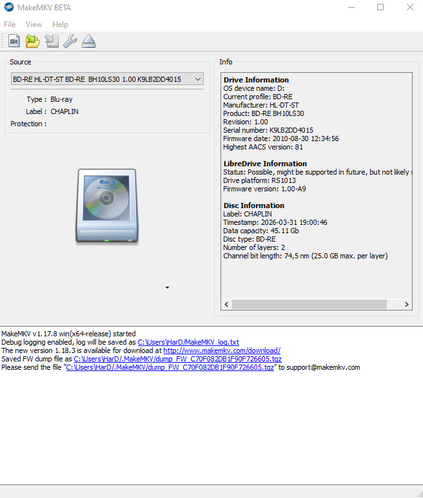Open the File menu

tap(10, 24)
